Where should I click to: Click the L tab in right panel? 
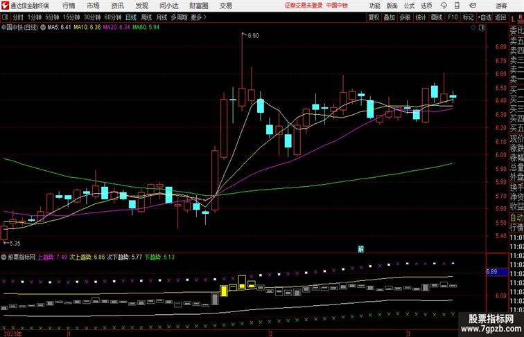click(513, 19)
